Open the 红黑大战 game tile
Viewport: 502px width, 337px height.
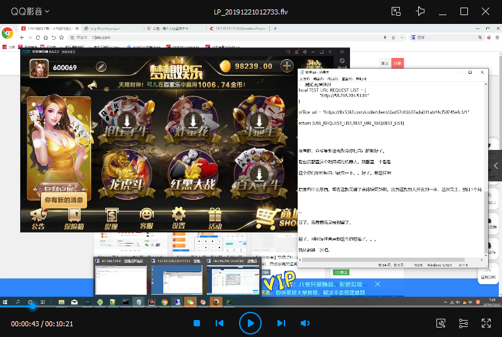pyautogui.click(x=193, y=174)
